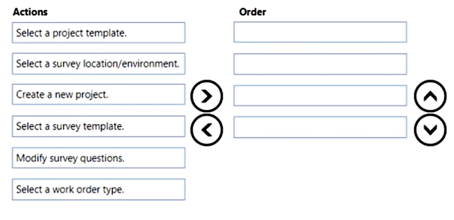Image resolution: width=454 pixels, height=220 pixels.
Task: Click the left arrow to remove action
Action: pos(207,130)
